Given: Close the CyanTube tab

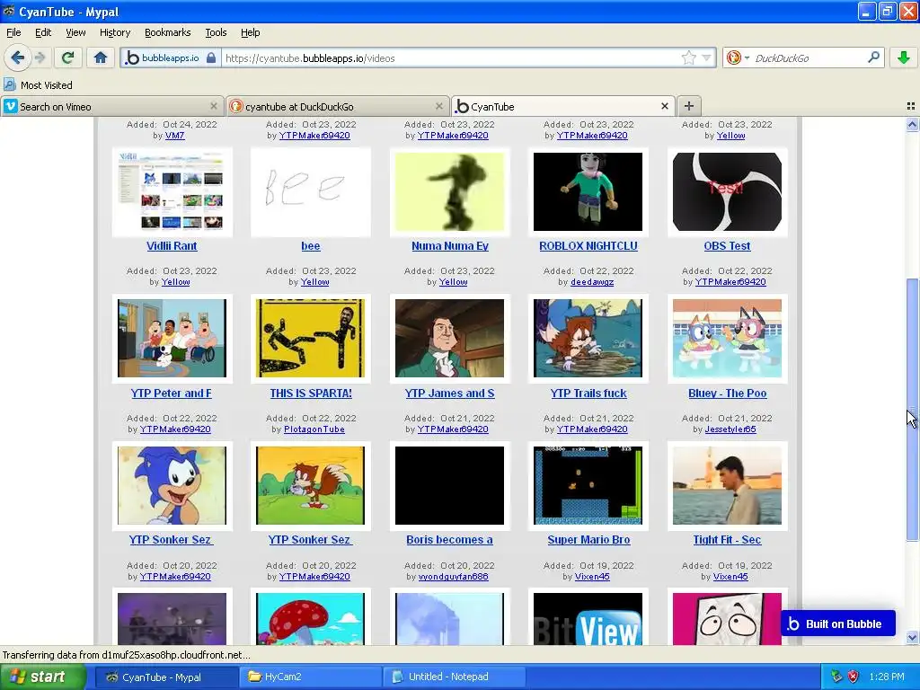Looking at the screenshot, I should click(664, 106).
